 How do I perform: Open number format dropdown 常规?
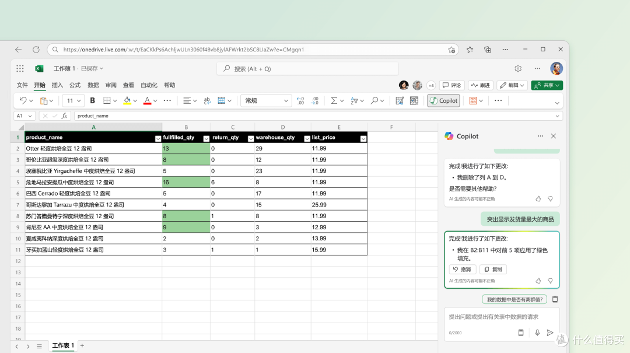click(266, 100)
